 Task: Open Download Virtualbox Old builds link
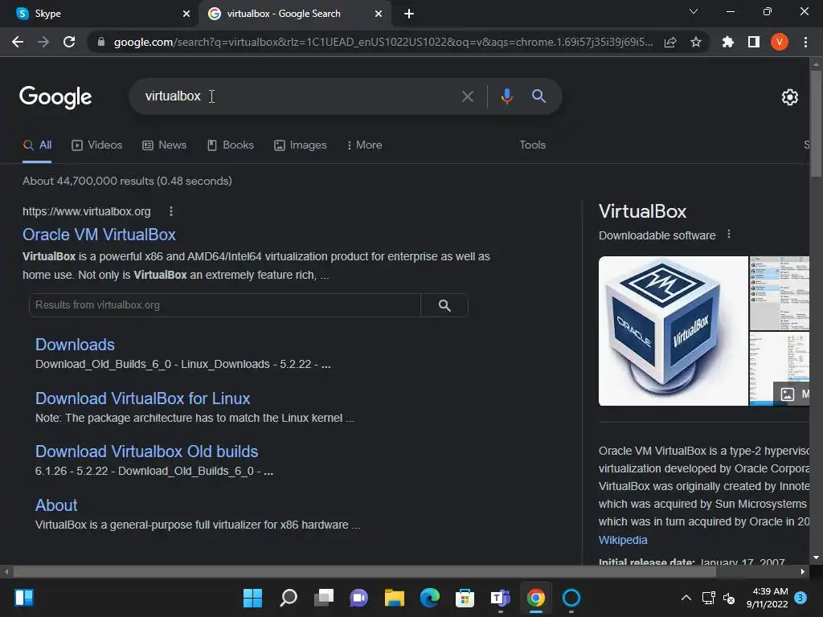(146, 452)
